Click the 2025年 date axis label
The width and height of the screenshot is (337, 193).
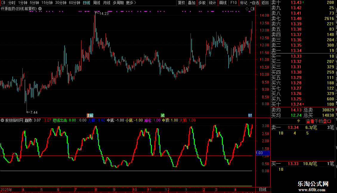[x=6, y=189]
